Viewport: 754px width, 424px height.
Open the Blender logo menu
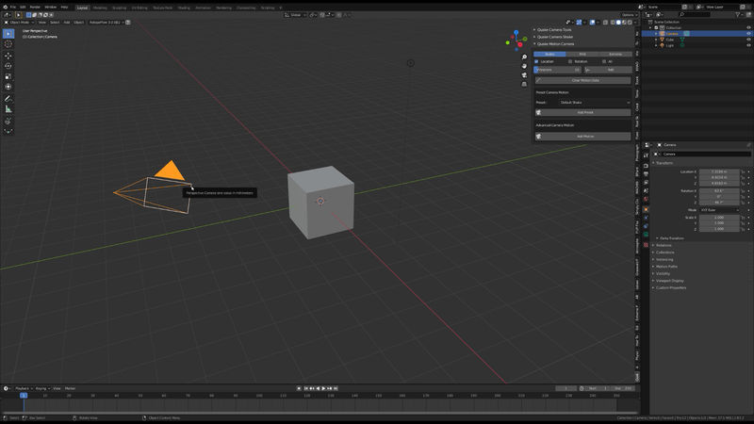(x=5, y=8)
